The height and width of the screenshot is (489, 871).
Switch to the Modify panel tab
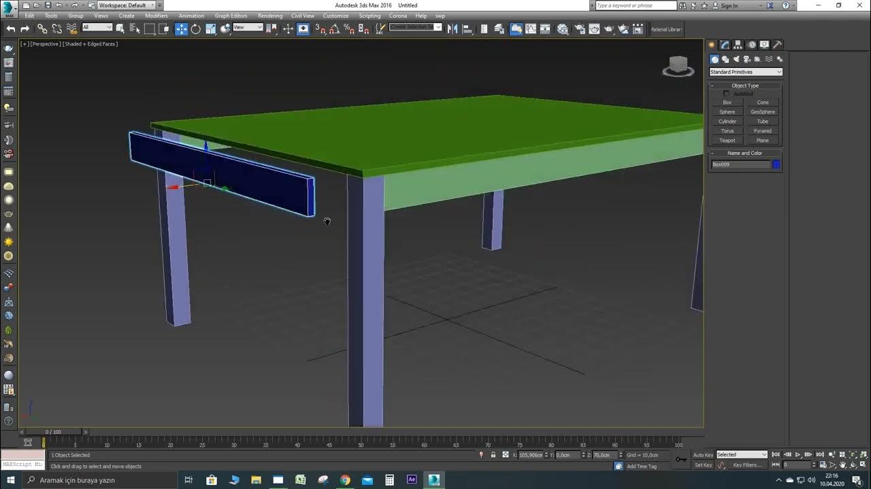725,45
